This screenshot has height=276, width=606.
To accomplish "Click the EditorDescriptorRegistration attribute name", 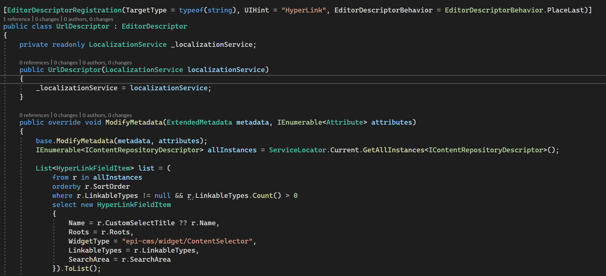I will [64, 10].
